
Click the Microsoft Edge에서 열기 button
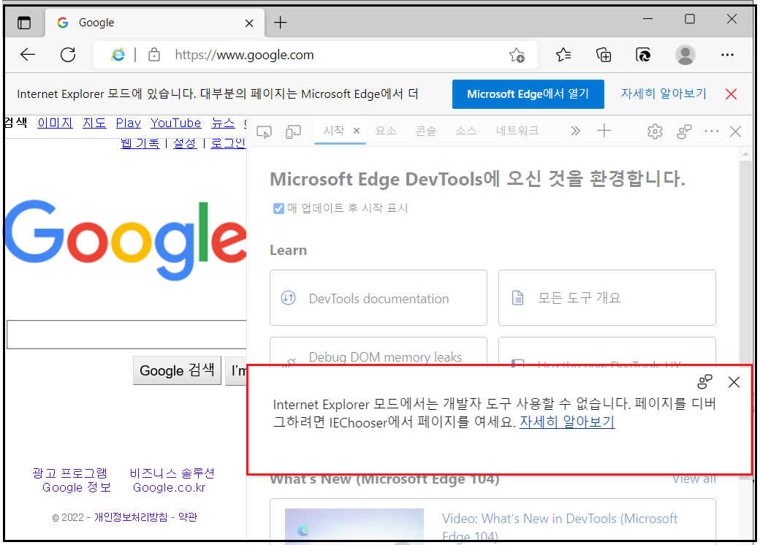pos(528,94)
